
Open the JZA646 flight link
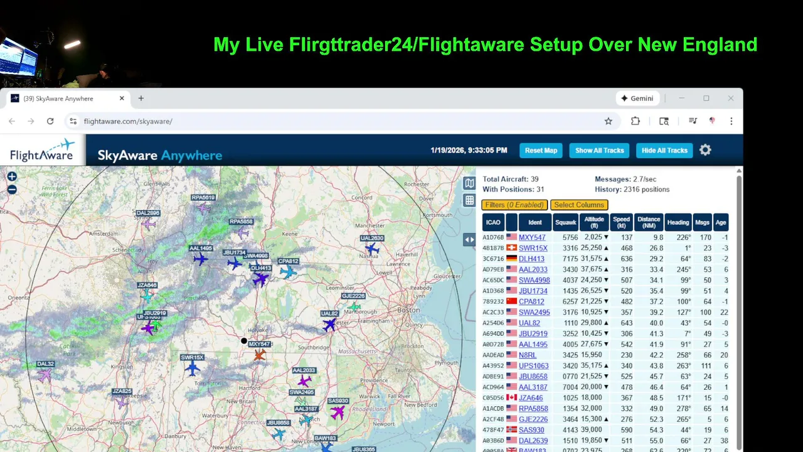tap(531, 397)
